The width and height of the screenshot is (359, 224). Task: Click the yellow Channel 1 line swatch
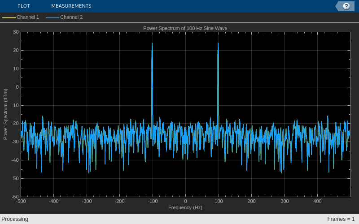(9, 17)
